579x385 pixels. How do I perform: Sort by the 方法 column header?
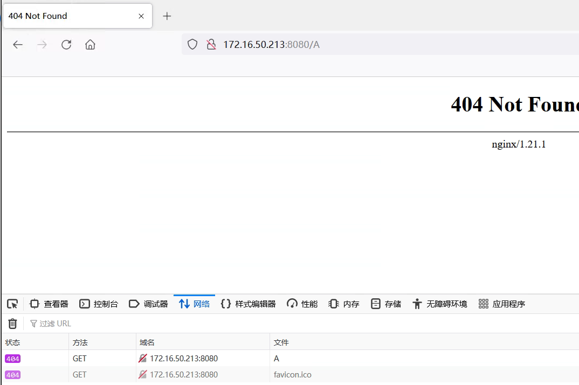pyautogui.click(x=102, y=342)
